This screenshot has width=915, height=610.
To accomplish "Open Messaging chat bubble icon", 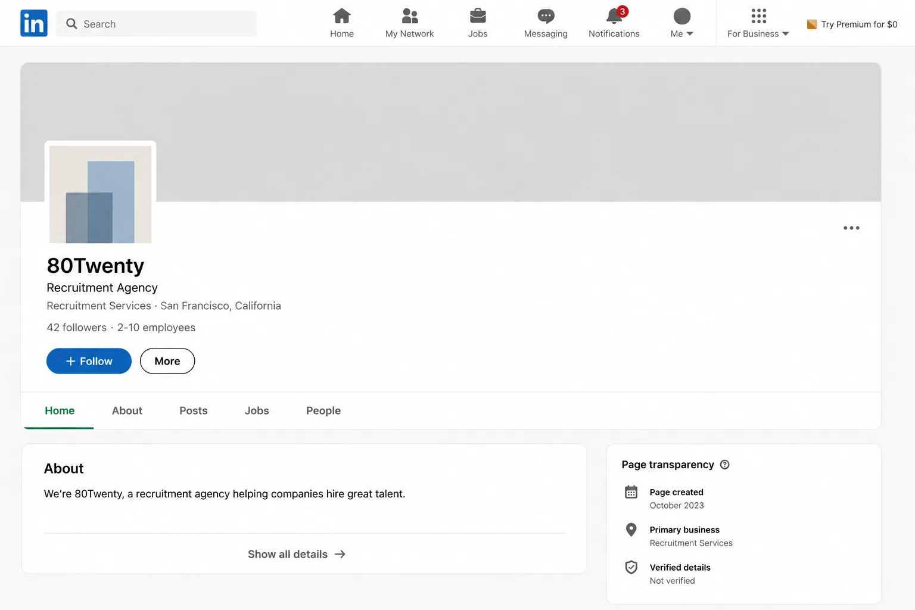I will [546, 16].
